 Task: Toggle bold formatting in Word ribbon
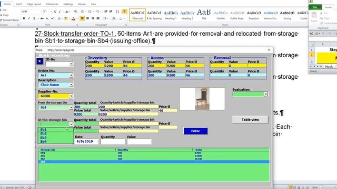pos(24,18)
